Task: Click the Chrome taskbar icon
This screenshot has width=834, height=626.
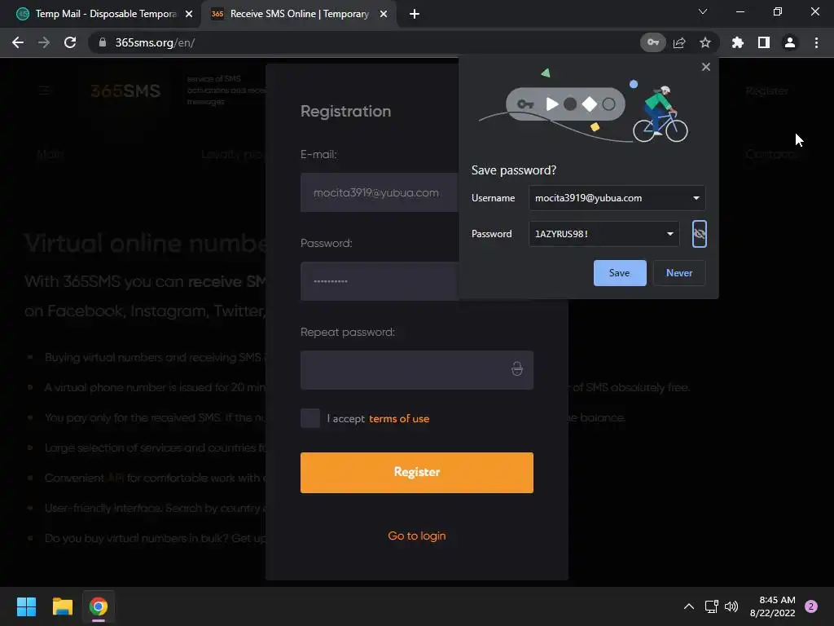Action: click(99, 606)
